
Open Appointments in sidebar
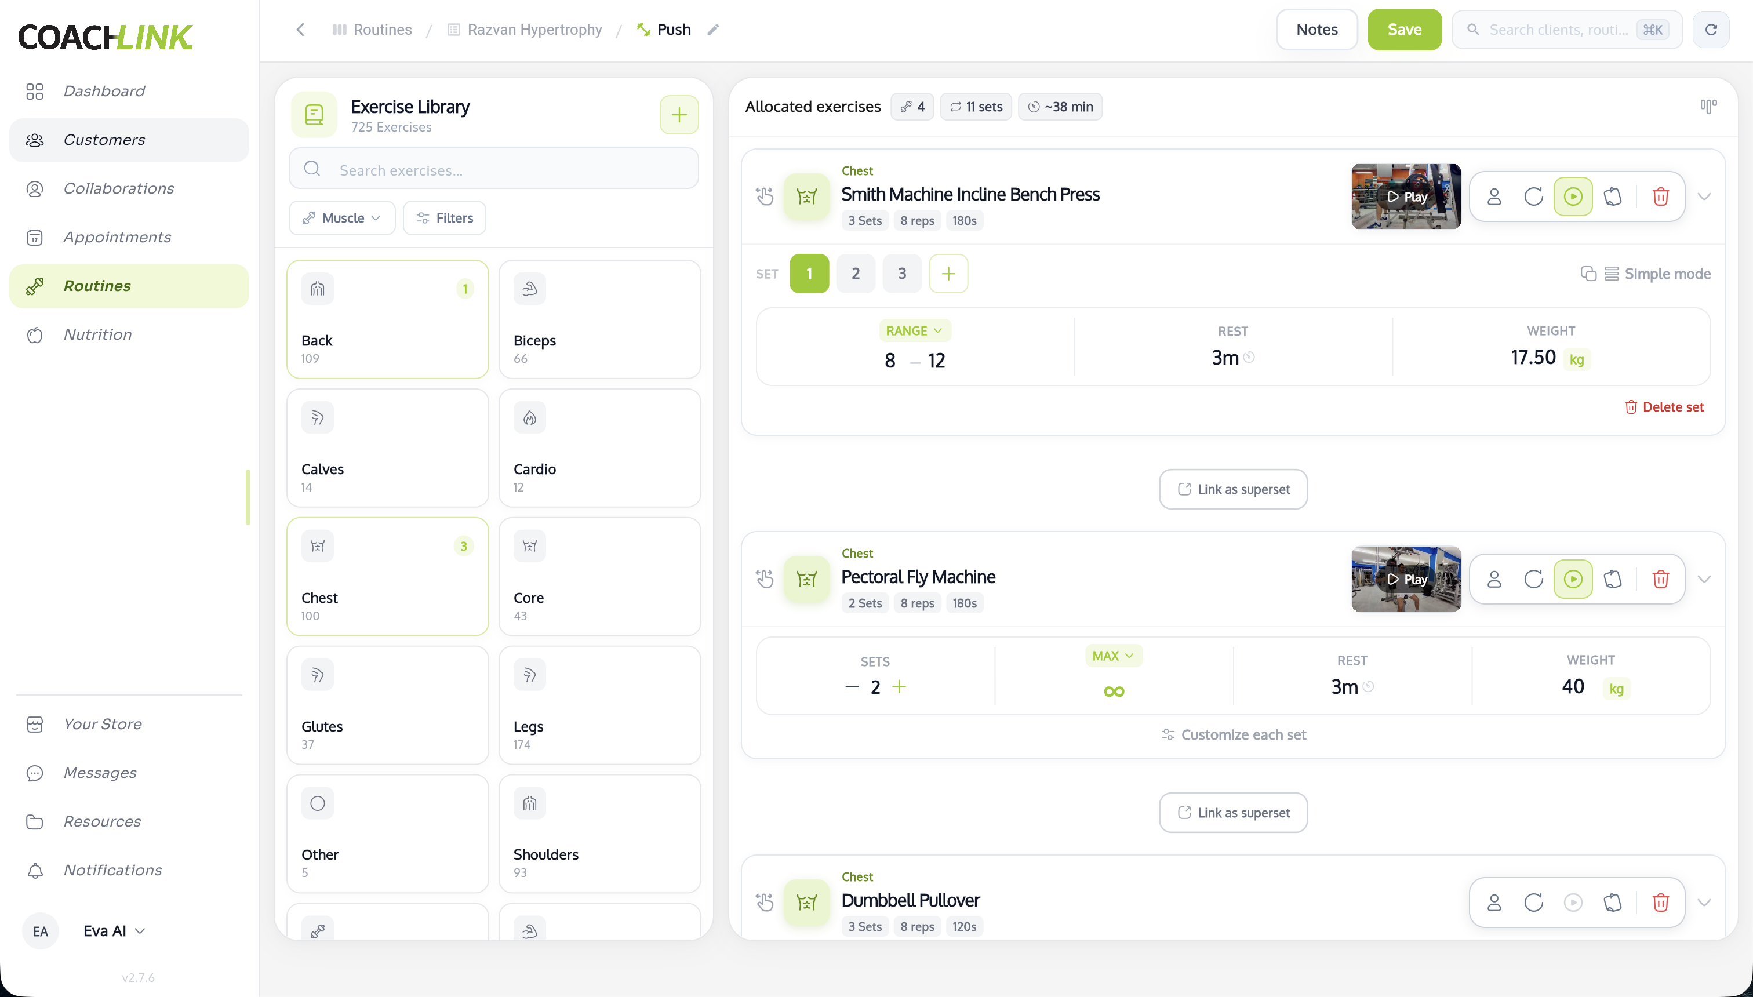(x=129, y=237)
